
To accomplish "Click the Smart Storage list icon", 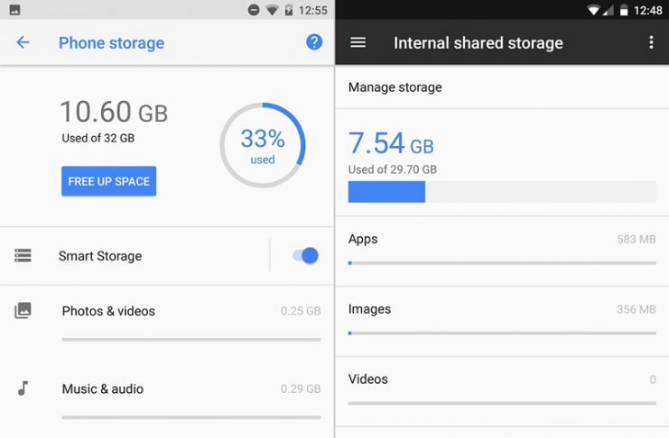I will click(23, 256).
